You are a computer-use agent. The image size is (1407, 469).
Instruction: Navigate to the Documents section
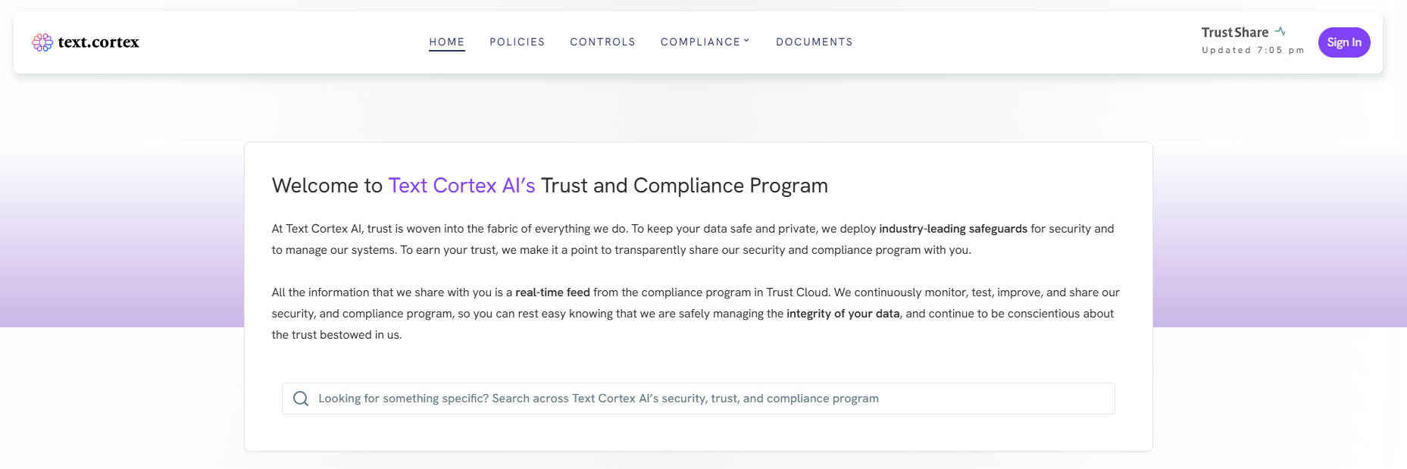point(814,42)
